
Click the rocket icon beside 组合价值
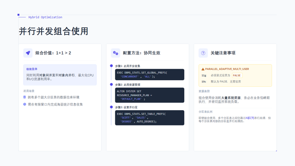coord(28,53)
